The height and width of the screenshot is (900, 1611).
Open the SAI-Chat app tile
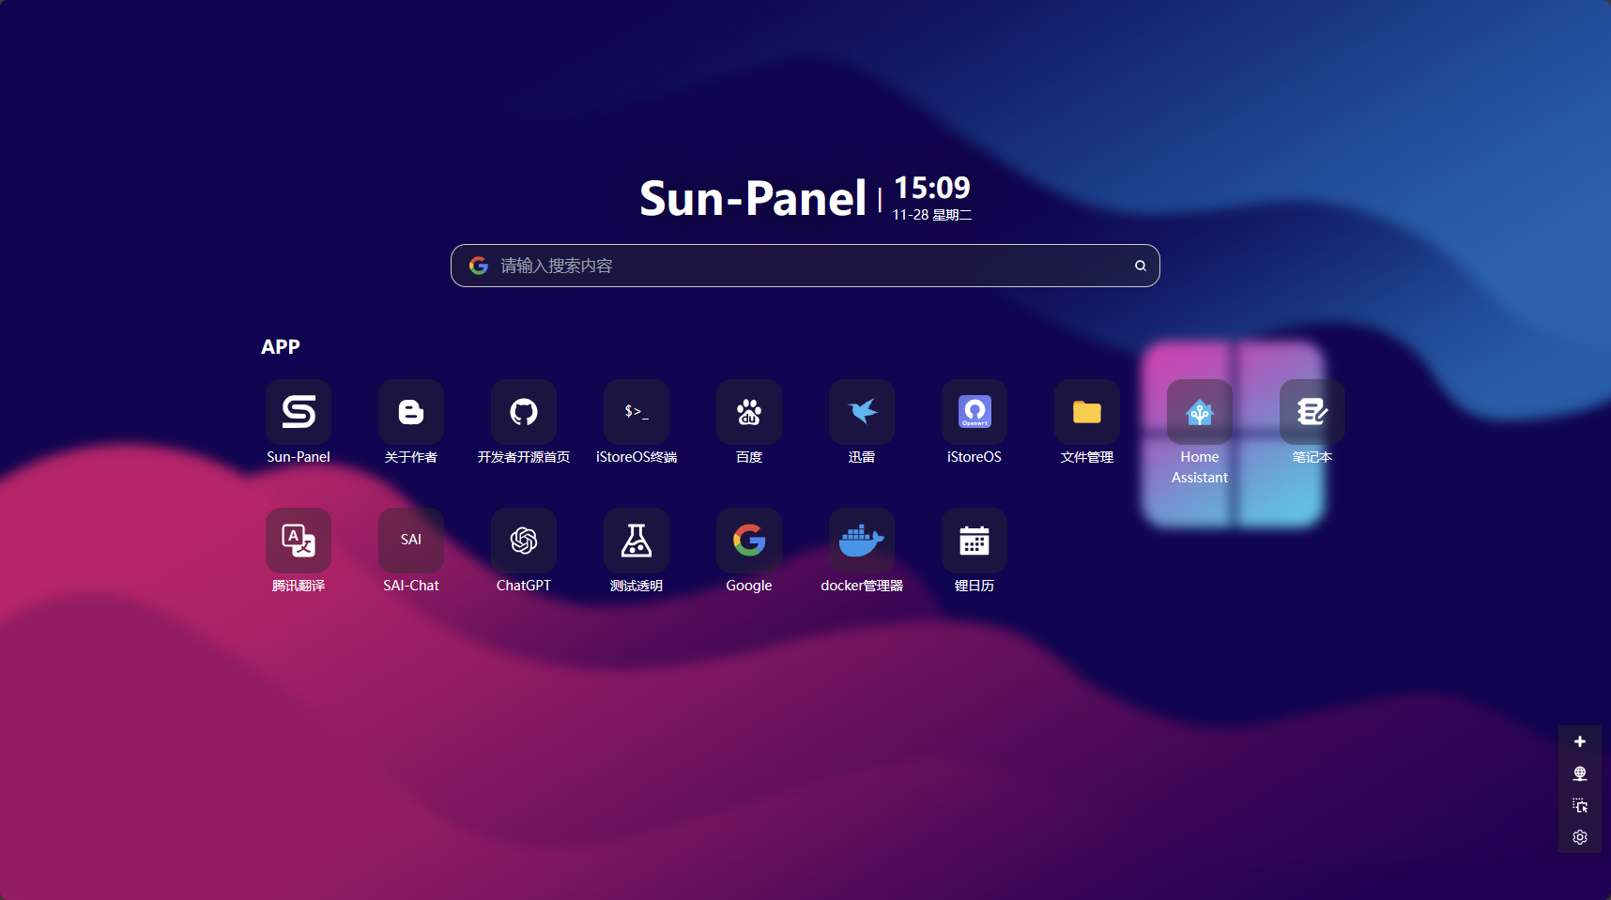pyautogui.click(x=411, y=541)
